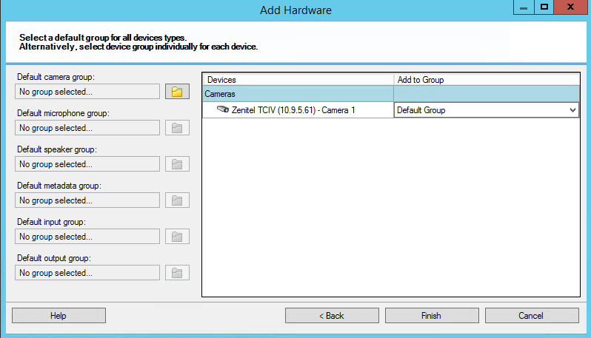This screenshot has width=591, height=338.
Task: Browse folder for default output group
Action: point(177,273)
